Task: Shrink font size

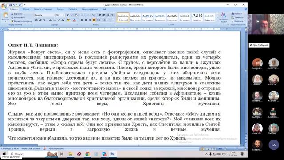Action: pyautogui.click(x=71, y=15)
